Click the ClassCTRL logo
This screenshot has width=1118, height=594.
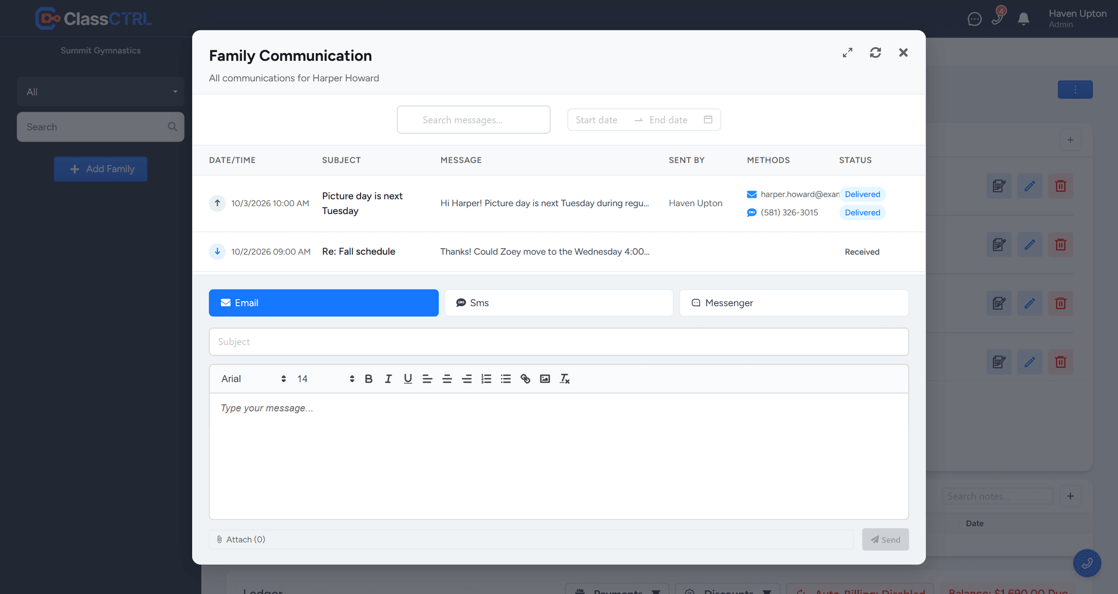[93, 18]
